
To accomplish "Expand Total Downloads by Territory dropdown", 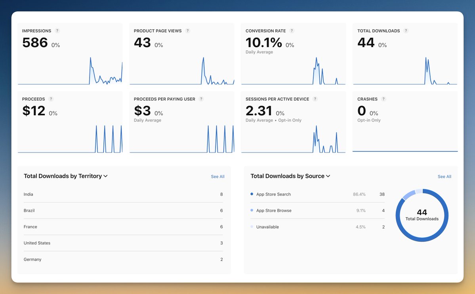I will 66,176.
